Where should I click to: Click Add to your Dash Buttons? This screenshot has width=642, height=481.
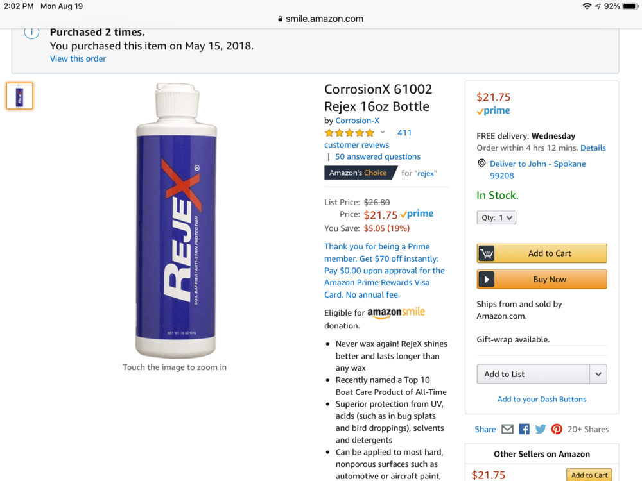tap(541, 398)
